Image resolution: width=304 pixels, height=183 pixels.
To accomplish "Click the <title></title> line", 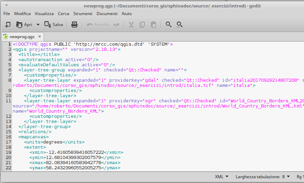I will point(39,55).
